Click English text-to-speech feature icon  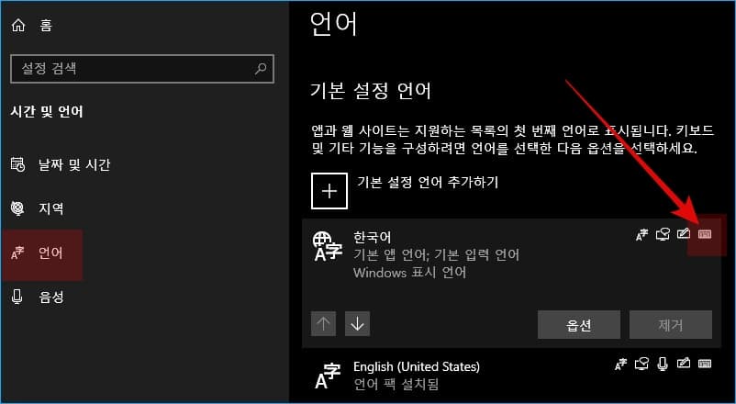641,364
